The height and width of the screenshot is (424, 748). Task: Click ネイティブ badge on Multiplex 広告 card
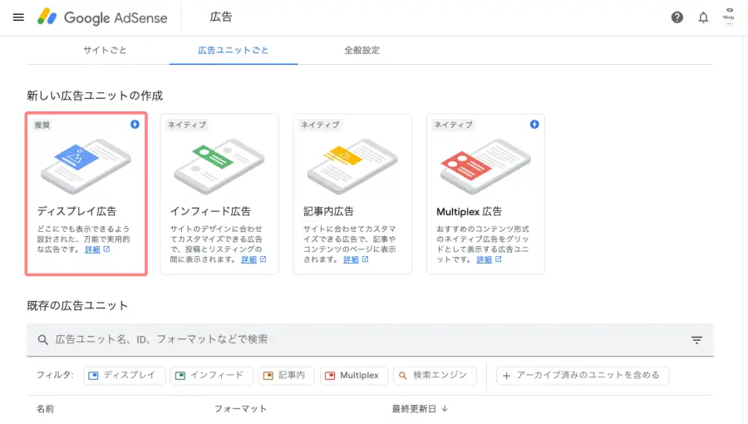coord(453,125)
